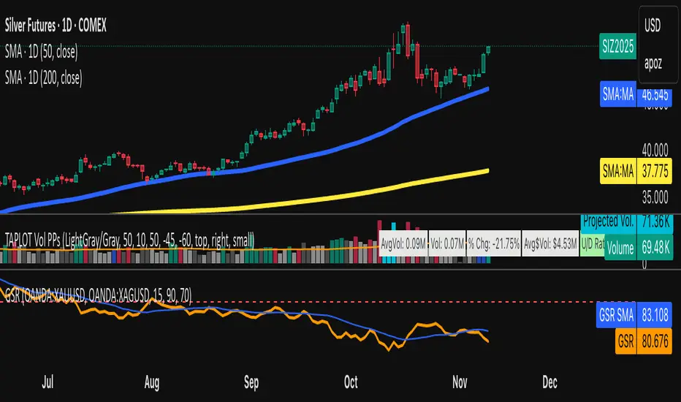Click the volume axis '0' label
Viewport: 681px width, 402px height.
pyautogui.click(x=644, y=265)
